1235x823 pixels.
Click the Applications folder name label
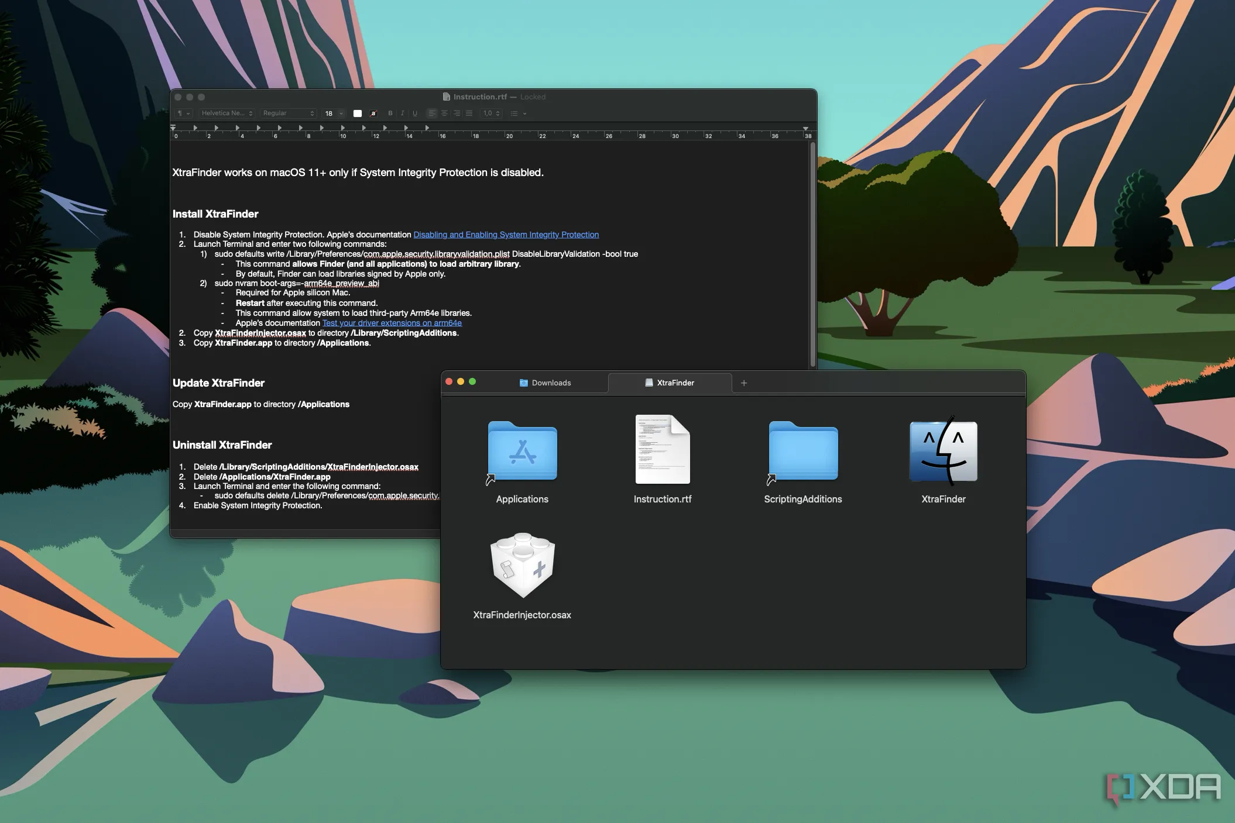click(522, 499)
